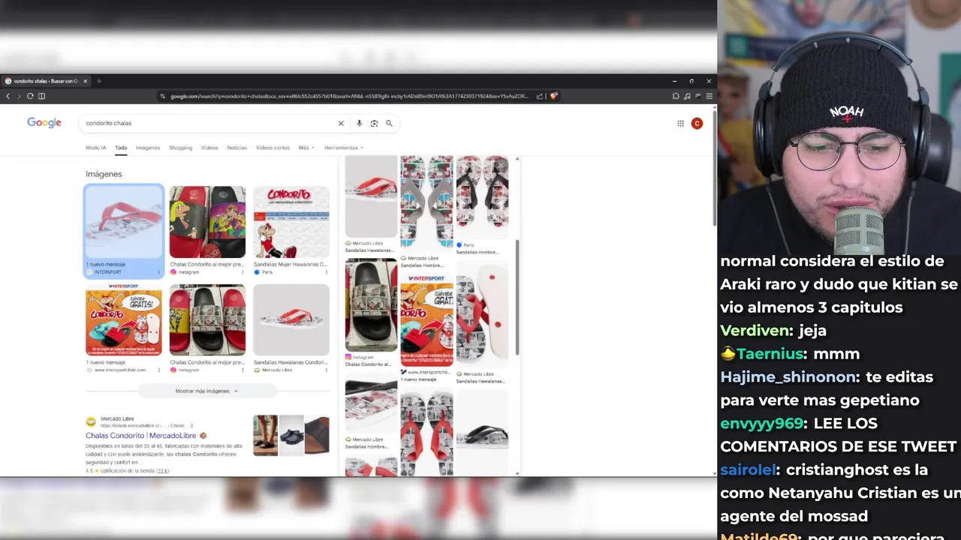The image size is (961, 540).
Task: Open the dark clog thumbnail in Mercado Libre result
Action: [x=291, y=435]
